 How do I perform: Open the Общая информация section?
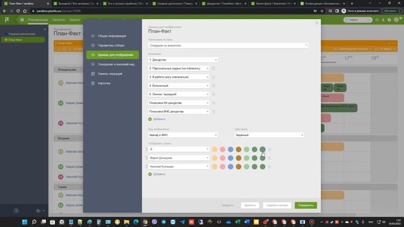point(112,36)
